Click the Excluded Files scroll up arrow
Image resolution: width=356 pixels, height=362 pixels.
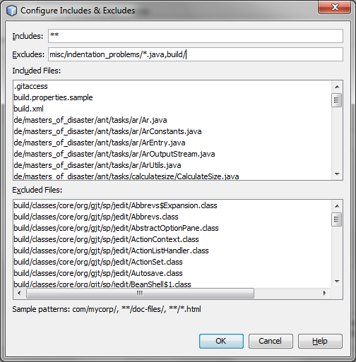click(337, 206)
